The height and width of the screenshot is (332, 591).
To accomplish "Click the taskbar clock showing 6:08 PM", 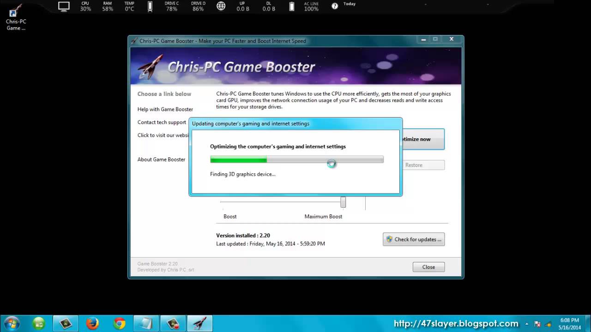I will tap(569, 324).
